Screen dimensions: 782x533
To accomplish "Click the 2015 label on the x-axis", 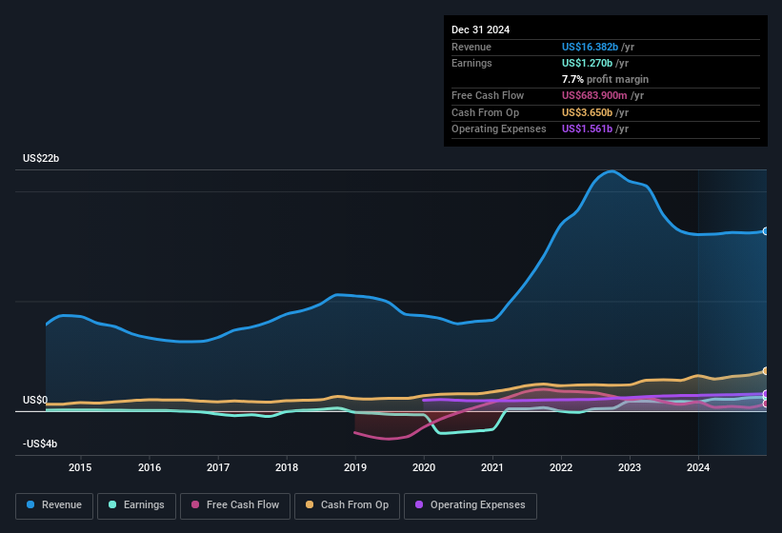I will pyautogui.click(x=80, y=467).
